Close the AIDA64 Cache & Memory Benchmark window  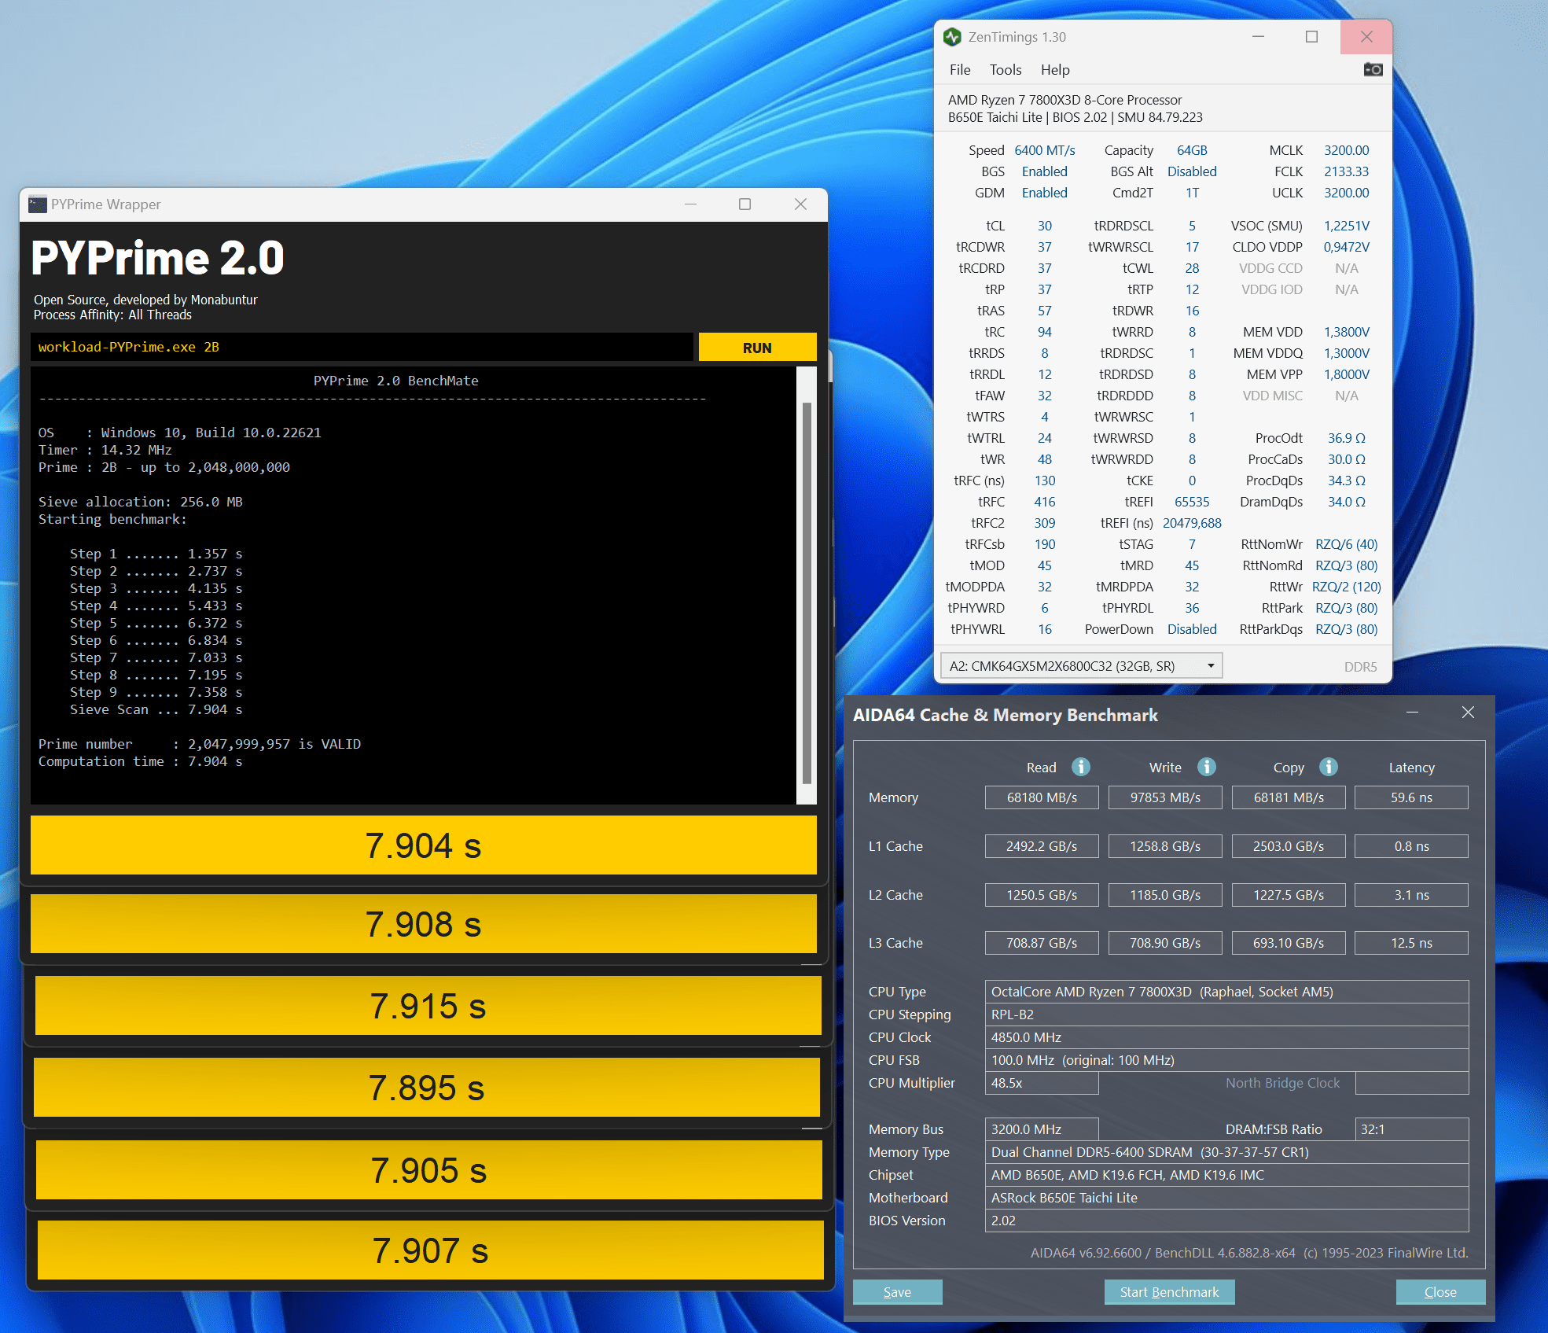1468,713
